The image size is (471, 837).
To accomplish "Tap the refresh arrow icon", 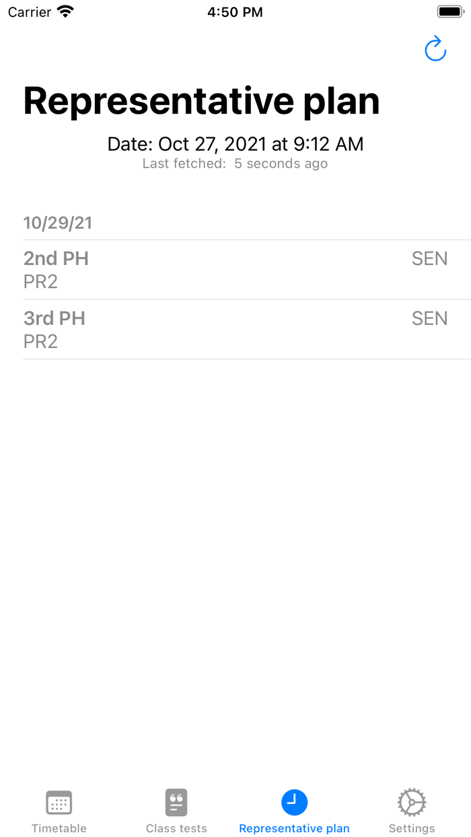I will pos(435,49).
